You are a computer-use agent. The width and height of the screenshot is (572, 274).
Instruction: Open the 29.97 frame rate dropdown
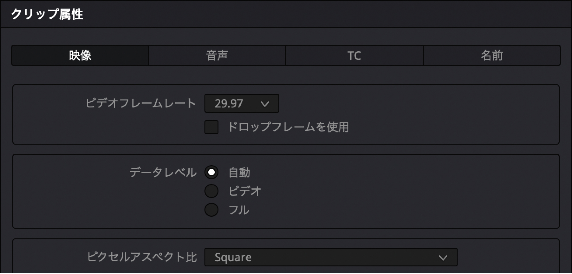point(241,104)
